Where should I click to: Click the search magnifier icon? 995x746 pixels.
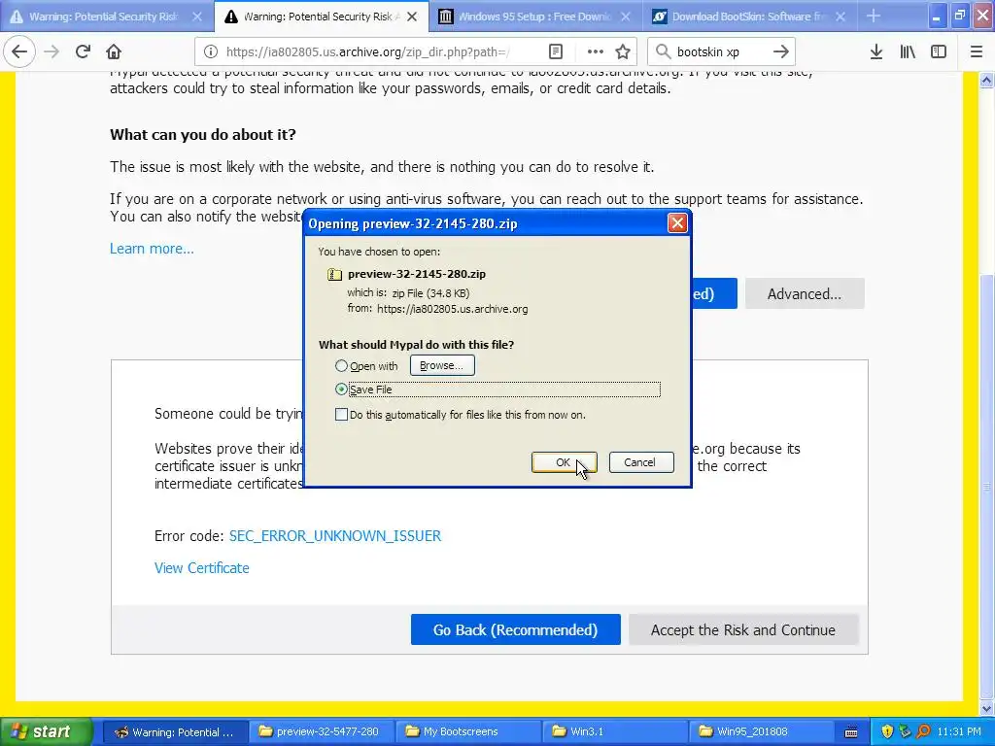click(663, 51)
